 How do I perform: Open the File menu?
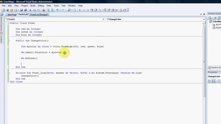click(x=4, y=6)
